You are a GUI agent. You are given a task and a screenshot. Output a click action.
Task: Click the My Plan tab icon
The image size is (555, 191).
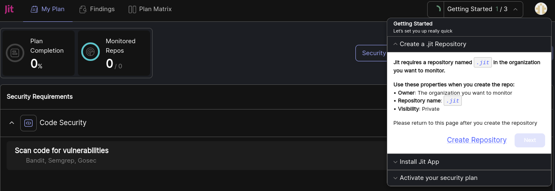35,9
